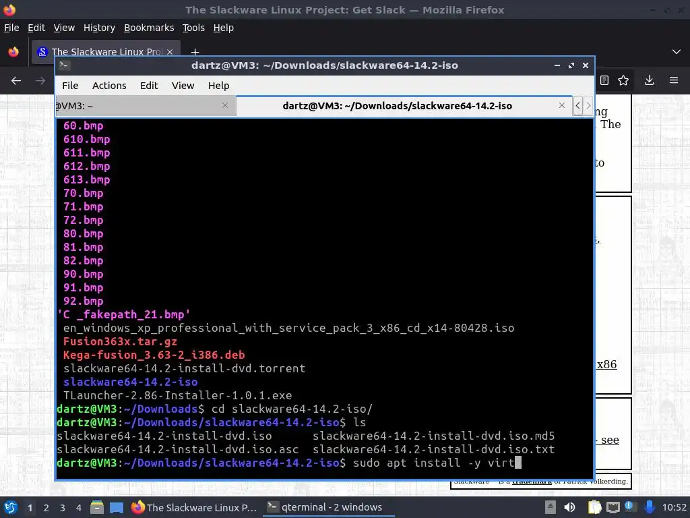Activate the Firefox Slackware taskbar entry
Screen dimensions: 690x518
[194, 507]
